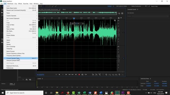
Task: Click Zoom Out Amplitude icon
Action: [96, 75]
